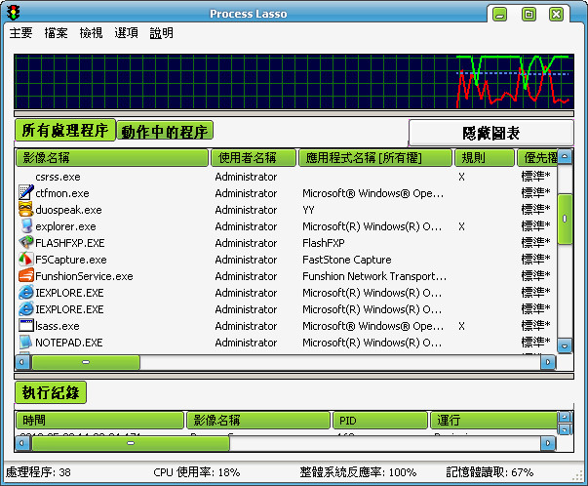
Task: Click the 隱藏圖表 button
Action: click(x=490, y=133)
